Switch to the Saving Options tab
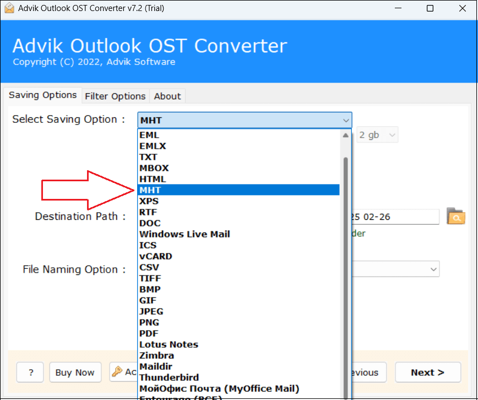478x400 pixels. 43,95
